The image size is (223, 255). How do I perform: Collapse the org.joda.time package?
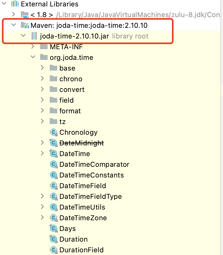(x=33, y=57)
